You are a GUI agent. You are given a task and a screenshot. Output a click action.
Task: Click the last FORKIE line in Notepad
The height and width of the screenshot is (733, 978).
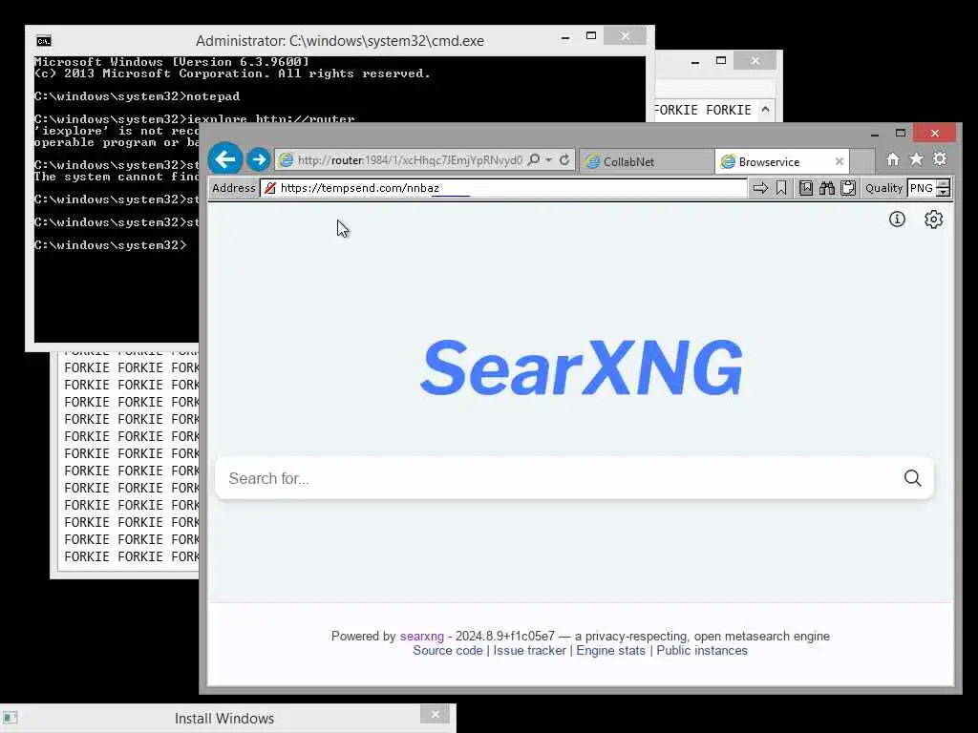[132, 556]
